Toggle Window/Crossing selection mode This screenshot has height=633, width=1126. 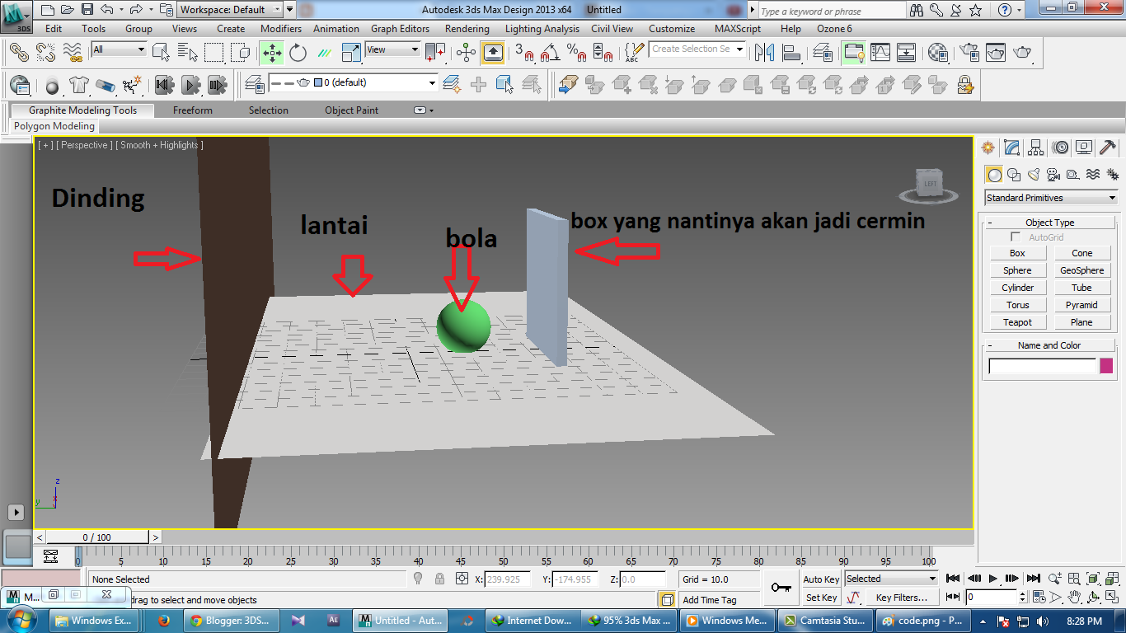pyautogui.click(x=242, y=52)
